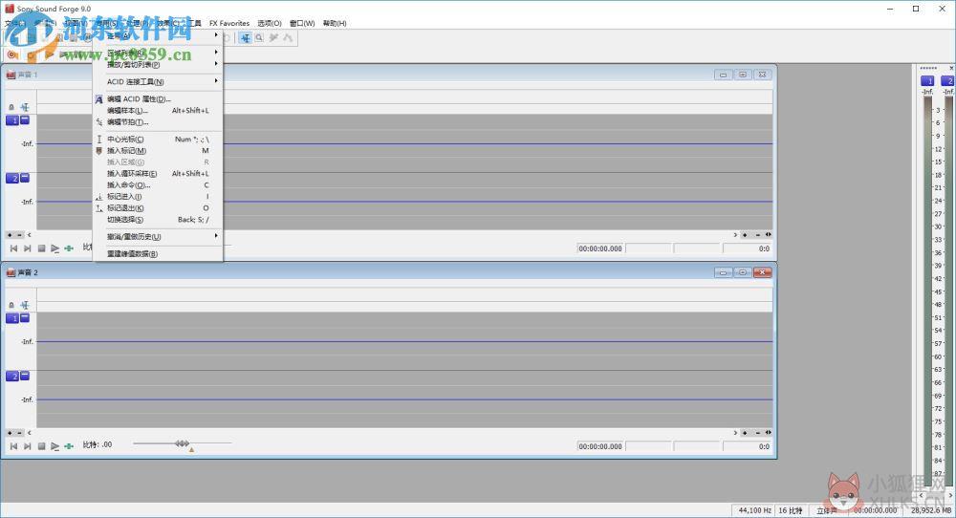
Task: Click go-to-start in the 声音 2 window
Action: point(13,446)
